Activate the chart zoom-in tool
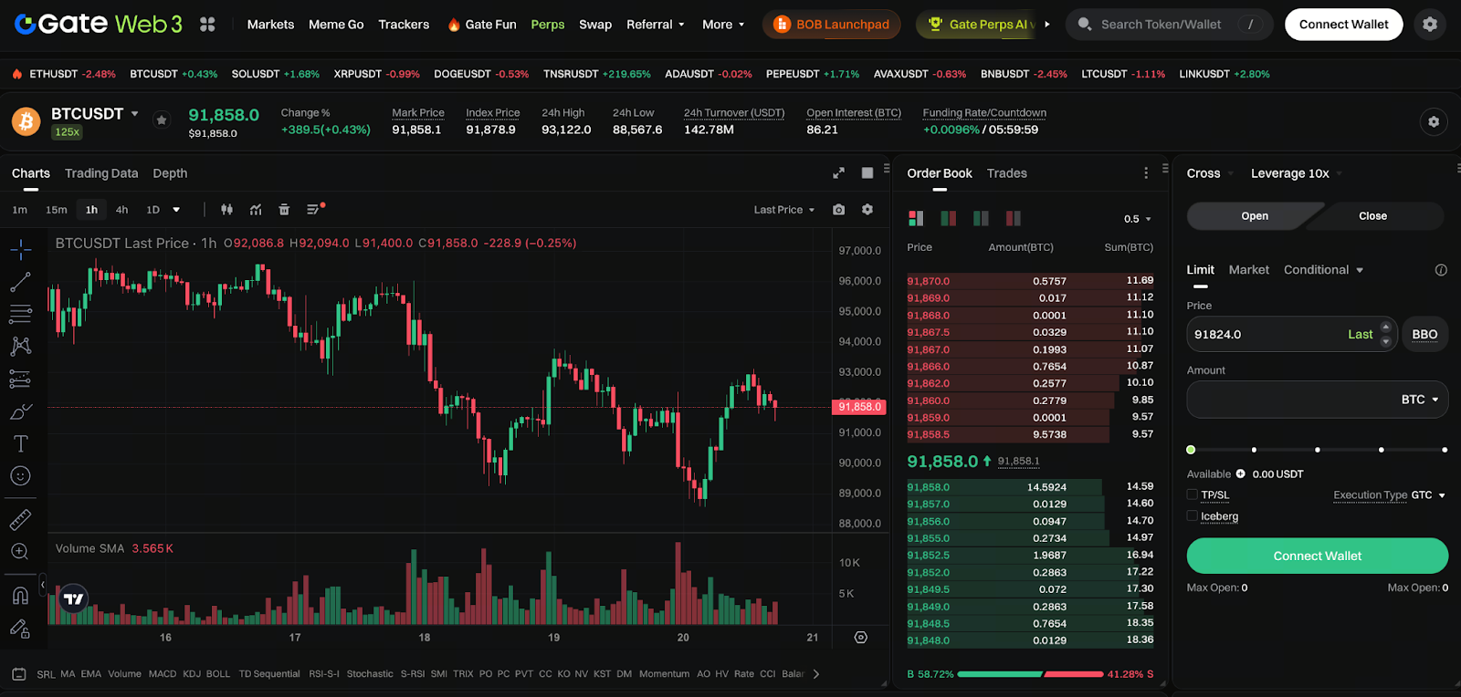This screenshot has height=697, width=1461. (x=20, y=552)
